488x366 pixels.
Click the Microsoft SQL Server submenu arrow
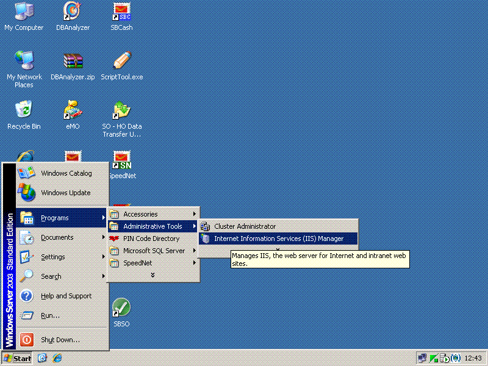point(195,251)
